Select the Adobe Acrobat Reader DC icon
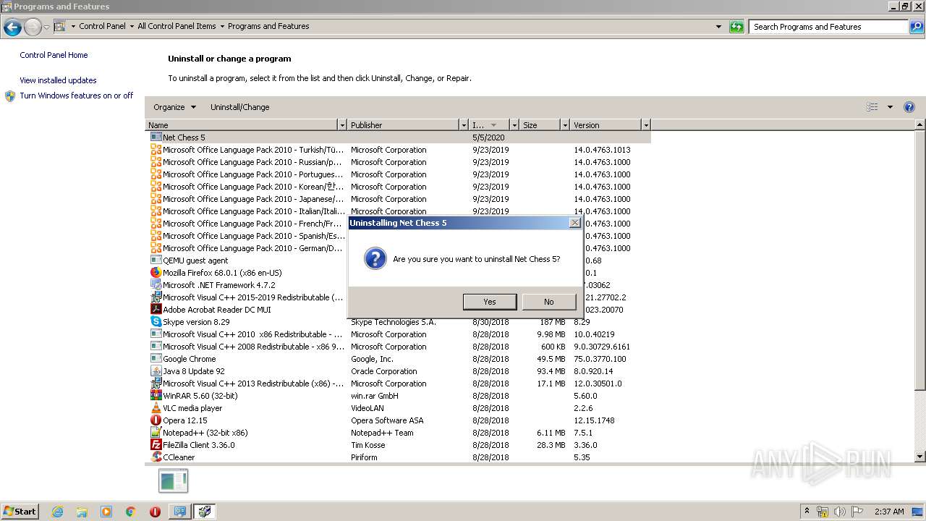The width and height of the screenshot is (926, 521). click(x=156, y=310)
